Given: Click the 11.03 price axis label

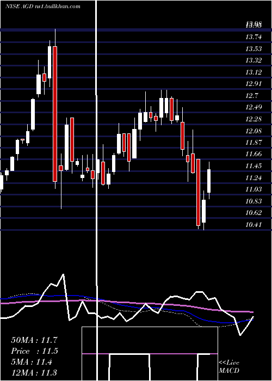Looking at the screenshot, I should click(254, 189).
